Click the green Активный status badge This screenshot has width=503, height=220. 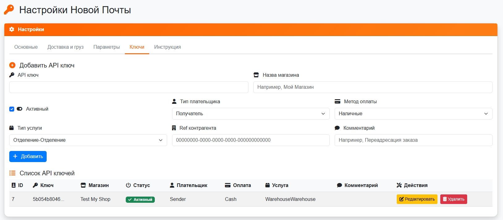140,200
